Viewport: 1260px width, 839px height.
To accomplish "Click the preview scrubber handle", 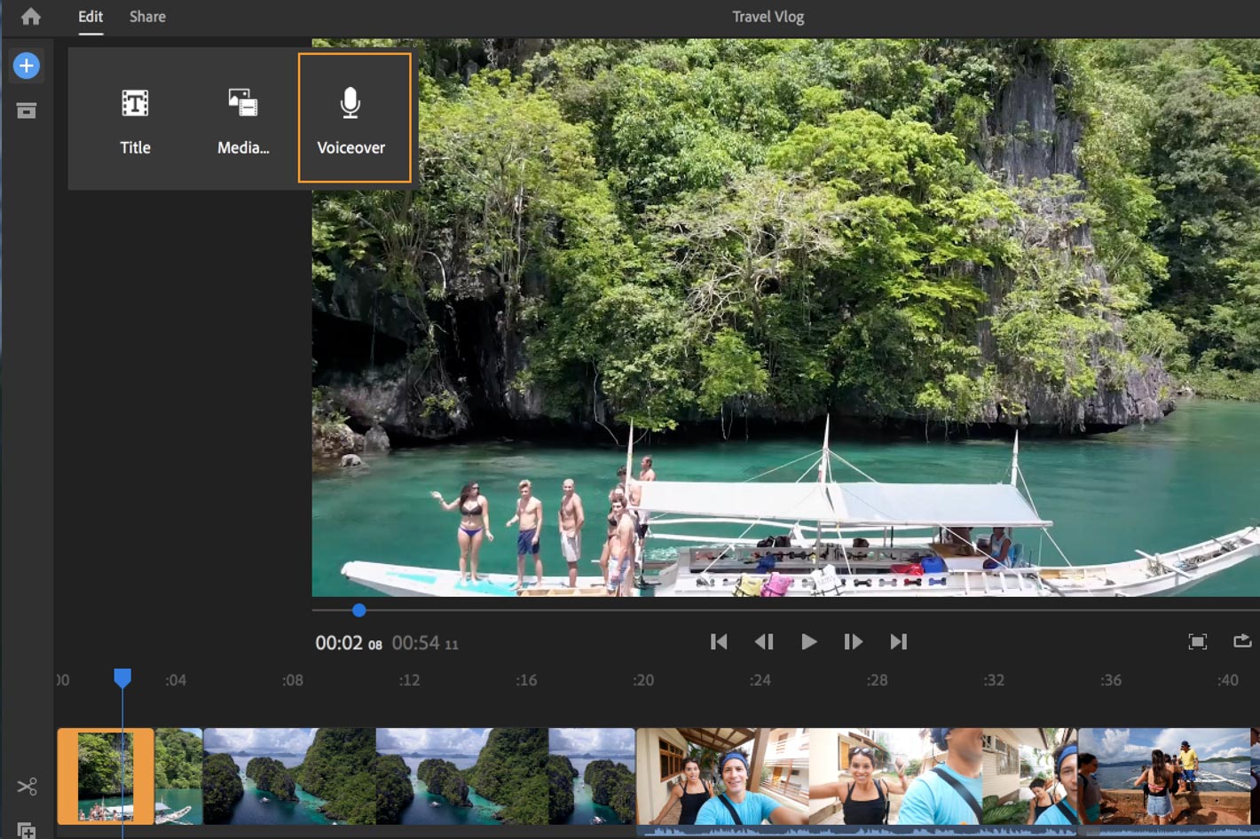I will coord(358,610).
